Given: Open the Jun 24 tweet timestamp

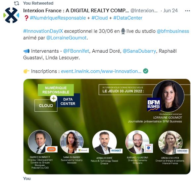Looking at the screenshot, I should pyautogui.click(x=170, y=11).
